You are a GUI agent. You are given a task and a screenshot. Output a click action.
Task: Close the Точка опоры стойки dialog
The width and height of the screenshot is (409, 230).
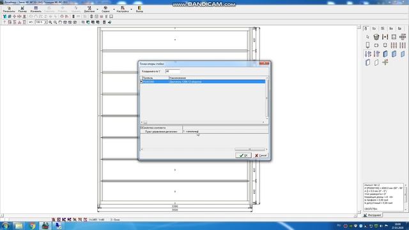264,63
